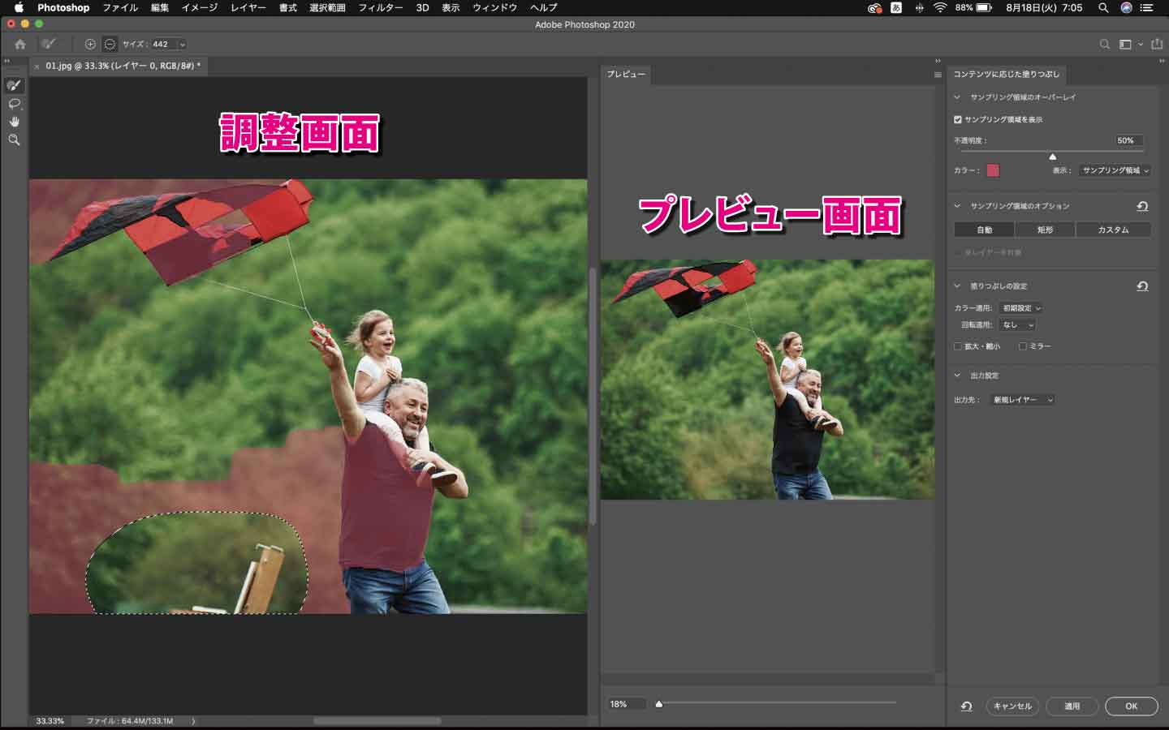Select the Hand tool
Screen dimensions: 1169x730
pyautogui.click(x=13, y=122)
